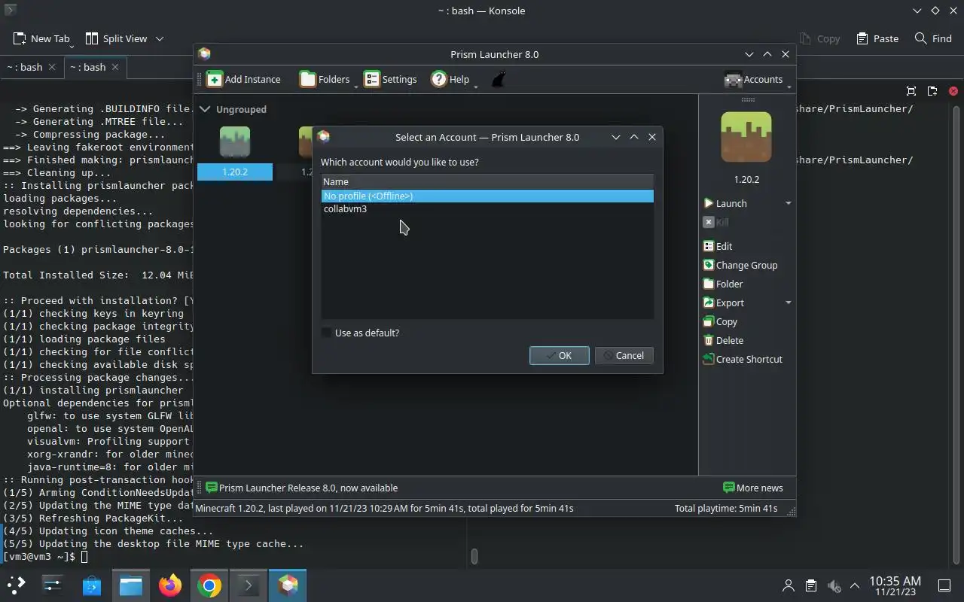Viewport: 964px width, 602px height.
Task: Click the Export instance button
Action: (x=724, y=303)
